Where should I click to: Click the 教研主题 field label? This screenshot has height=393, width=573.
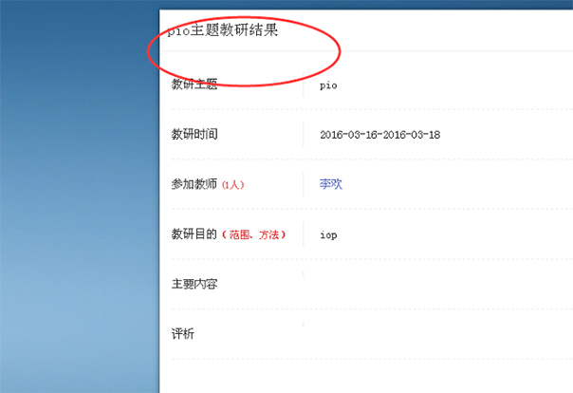coord(194,84)
